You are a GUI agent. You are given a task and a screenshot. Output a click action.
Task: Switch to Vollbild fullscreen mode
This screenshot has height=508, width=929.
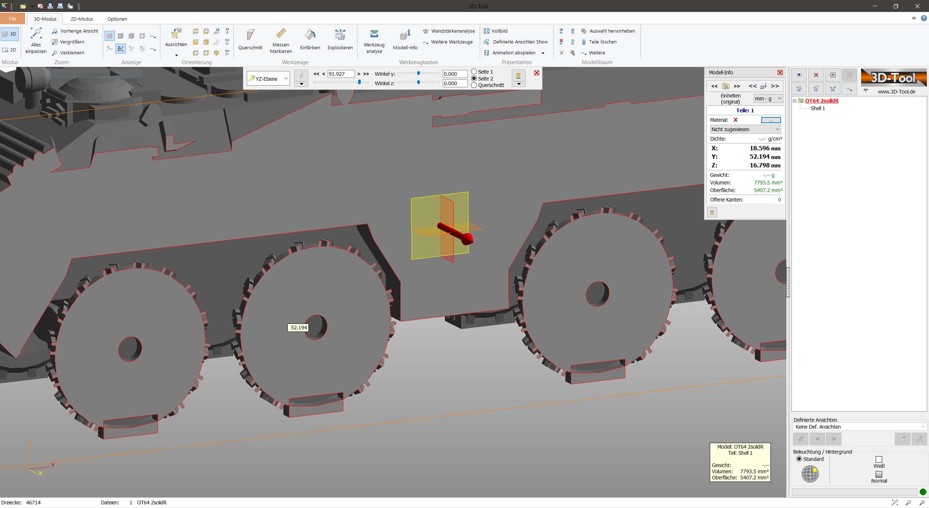pyautogui.click(x=496, y=31)
